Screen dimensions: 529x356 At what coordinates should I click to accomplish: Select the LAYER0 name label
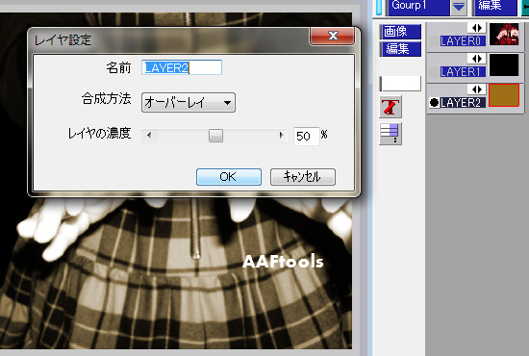point(463,41)
